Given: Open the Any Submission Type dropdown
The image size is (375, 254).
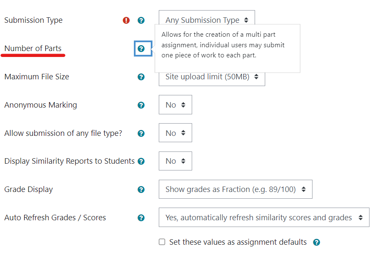Looking at the screenshot, I should click(207, 20).
